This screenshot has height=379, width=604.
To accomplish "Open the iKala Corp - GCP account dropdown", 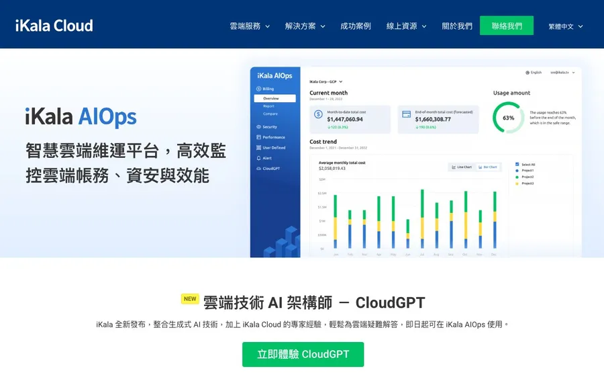I will [x=326, y=82].
